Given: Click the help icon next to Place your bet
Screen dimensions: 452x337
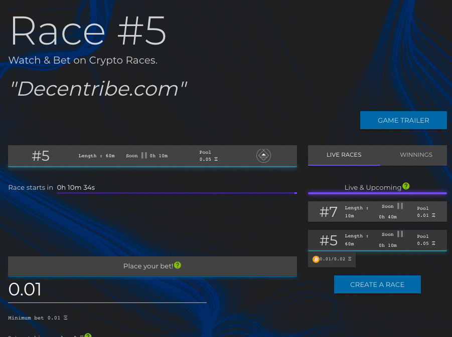Looking at the screenshot, I should (178, 265).
